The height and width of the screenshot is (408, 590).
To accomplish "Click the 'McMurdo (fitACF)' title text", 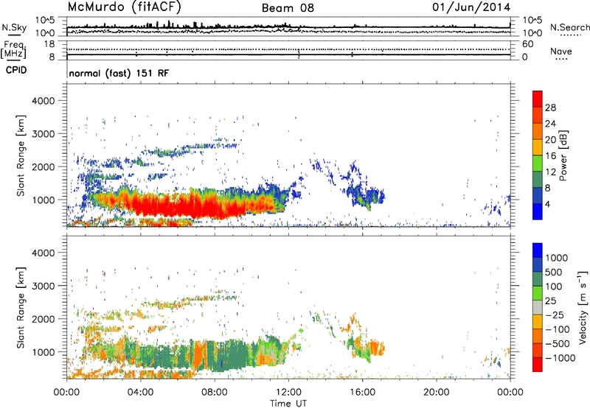I will tap(124, 7).
